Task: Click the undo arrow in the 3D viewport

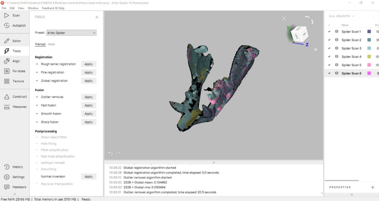Action: tap(110, 154)
